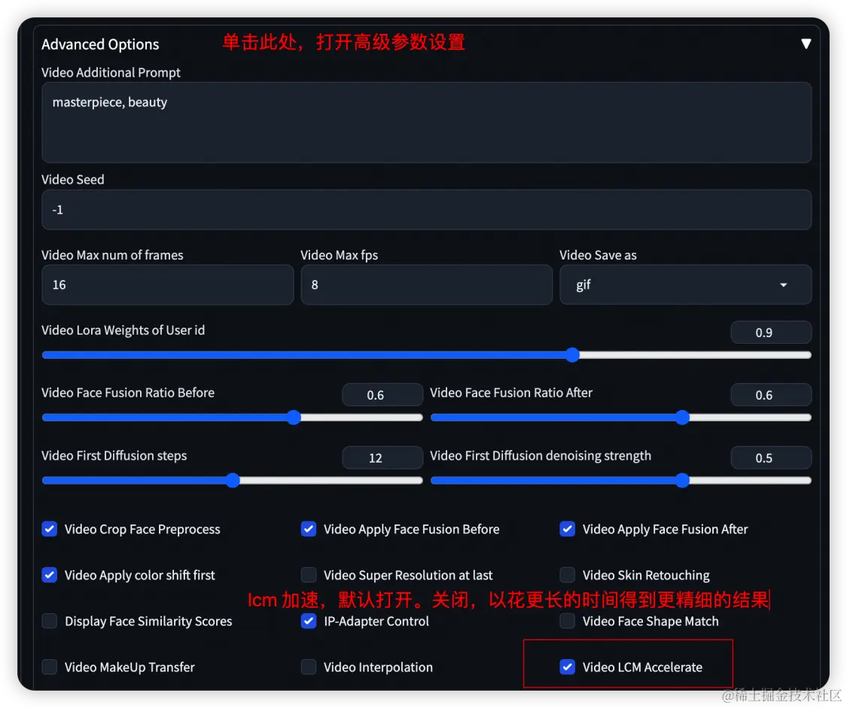This screenshot has width=847, height=708.
Task: Disable Video LCM Accelerate checkbox
Action: (567, 667)
